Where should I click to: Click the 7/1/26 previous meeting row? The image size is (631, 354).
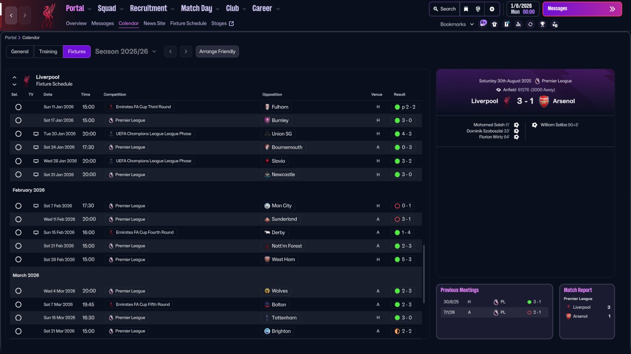[x=494, y=312]
